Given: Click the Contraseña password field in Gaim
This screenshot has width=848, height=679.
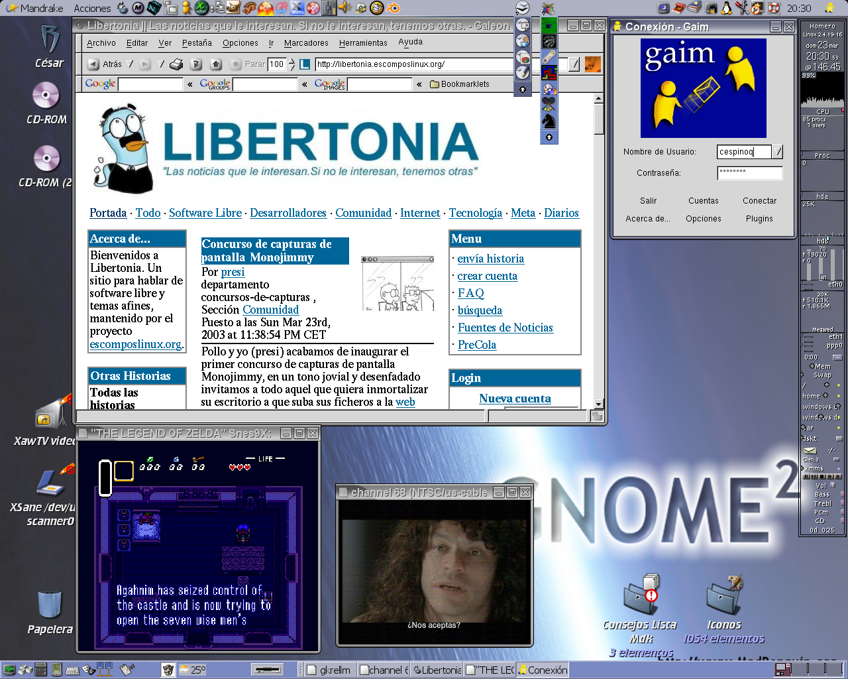Looking at the screenshot, I should 750,173.
